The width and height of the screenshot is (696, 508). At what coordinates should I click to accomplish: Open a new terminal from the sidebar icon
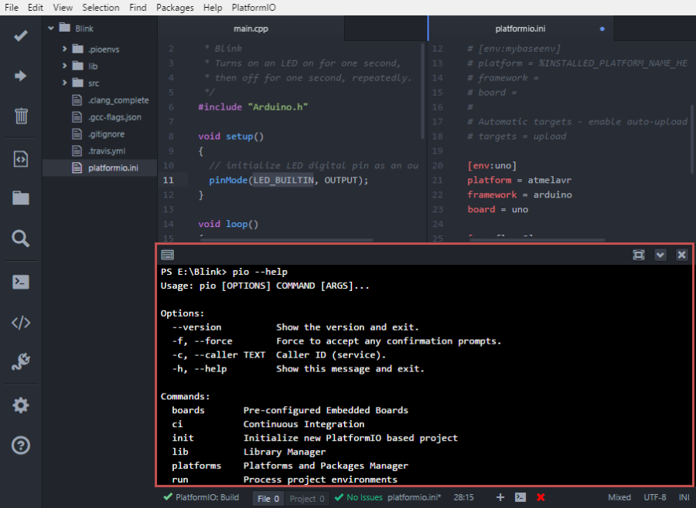click(19, 281)
